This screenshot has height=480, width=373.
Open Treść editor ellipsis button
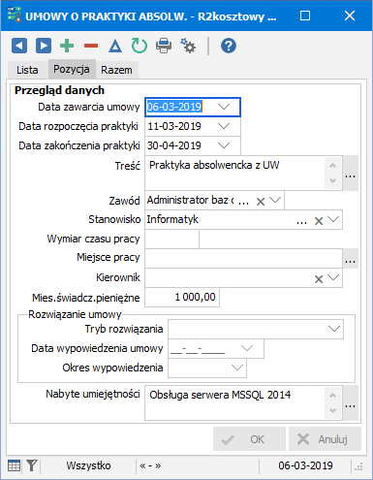pos(351,173)
